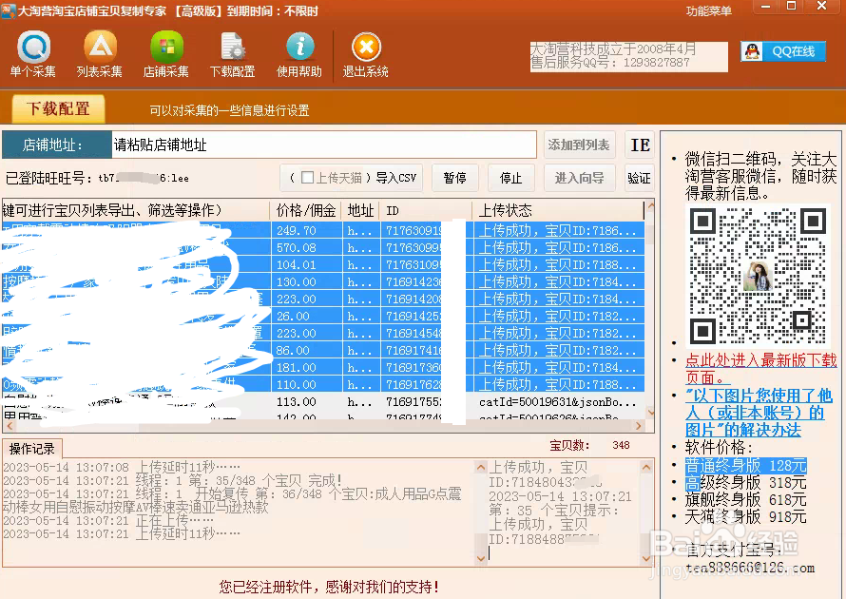Screen dimensions: 846x599
Task: Click the QQ在线 online support icon
Action: click(x=782, y=51)
